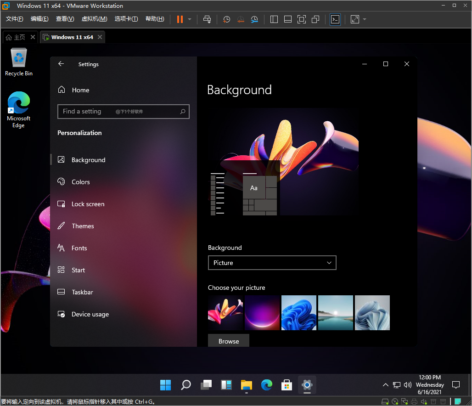Click the virtual printer status bar icon
472x406 pixels.
click(x=414, y=401)
